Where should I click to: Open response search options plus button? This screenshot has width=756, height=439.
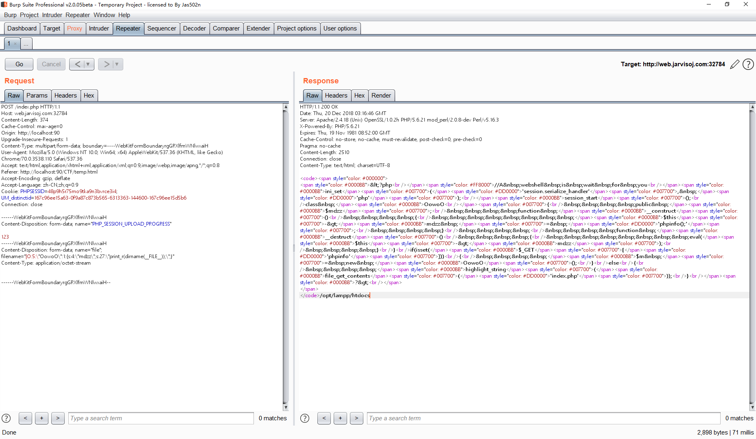pos(340,418)
